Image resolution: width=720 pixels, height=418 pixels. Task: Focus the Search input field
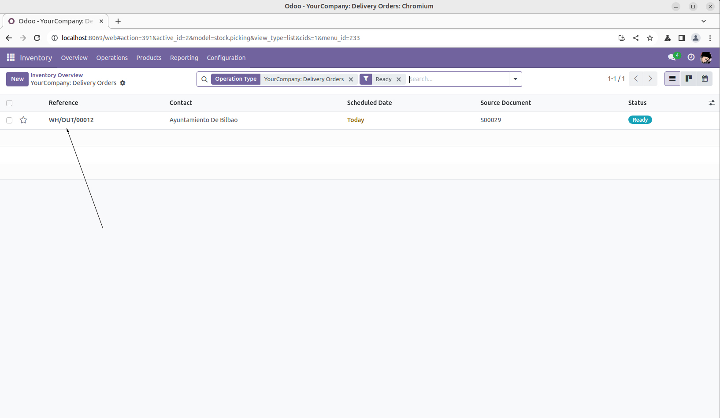click(x=457, y=79)
